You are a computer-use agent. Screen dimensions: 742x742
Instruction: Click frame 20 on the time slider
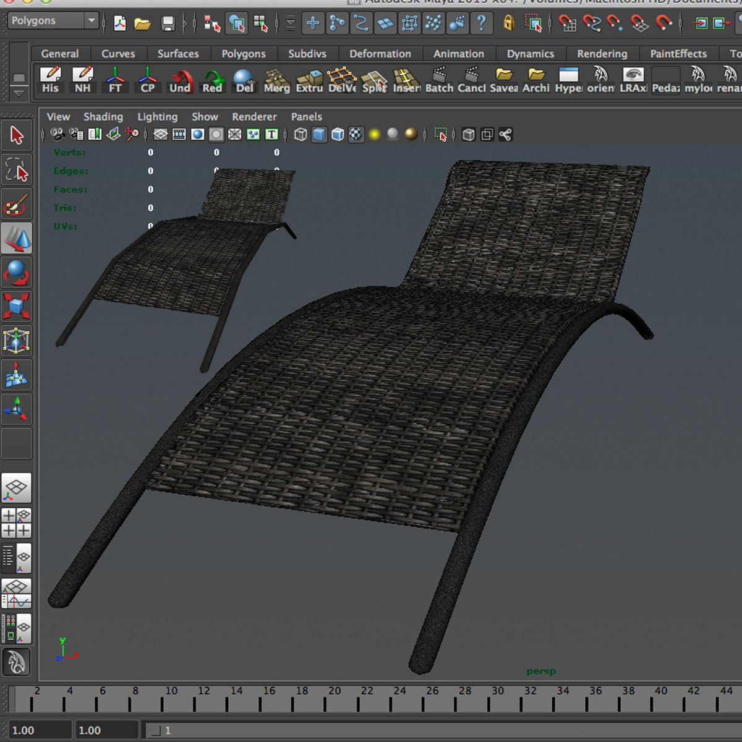point(335,699)
